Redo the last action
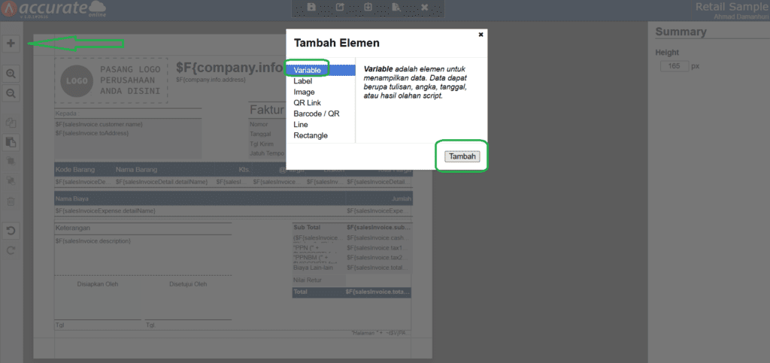This screenshot has width=770, height=363. pos(11,250)
